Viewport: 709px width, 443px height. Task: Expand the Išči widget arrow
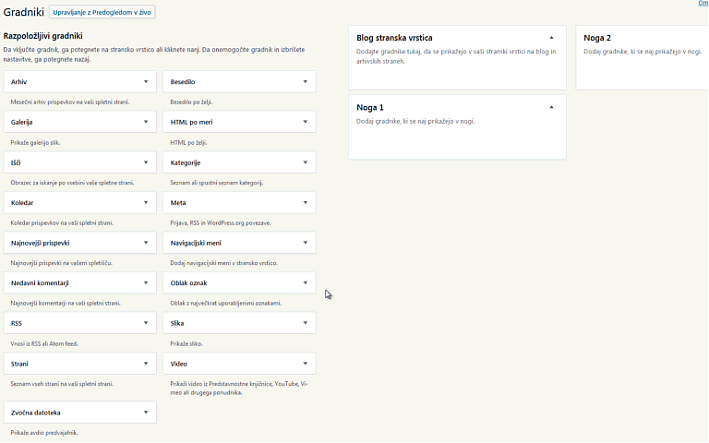click(x=145, y=162)
